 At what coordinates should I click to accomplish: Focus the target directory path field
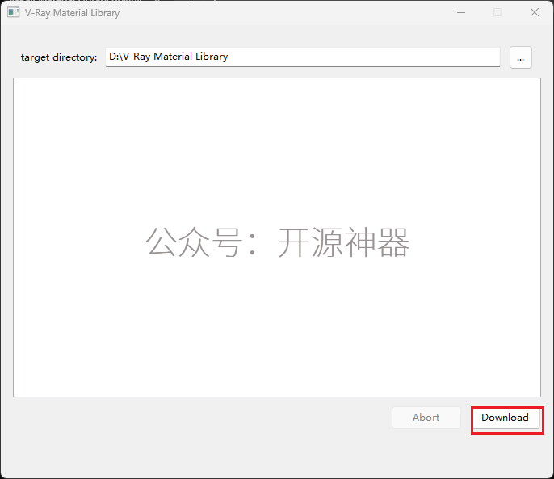click(x=302, y=57)
